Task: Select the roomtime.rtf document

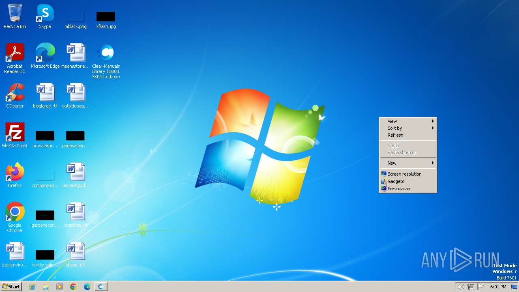Action: point(75,215)
